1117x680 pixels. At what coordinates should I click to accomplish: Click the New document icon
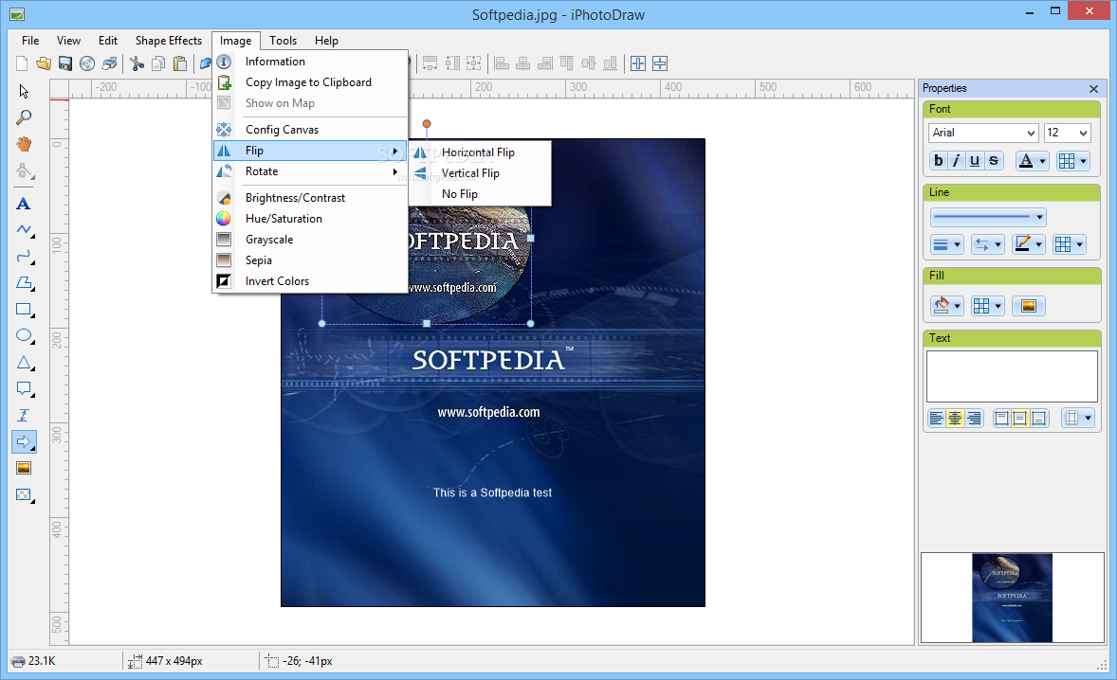click(22, 63)
